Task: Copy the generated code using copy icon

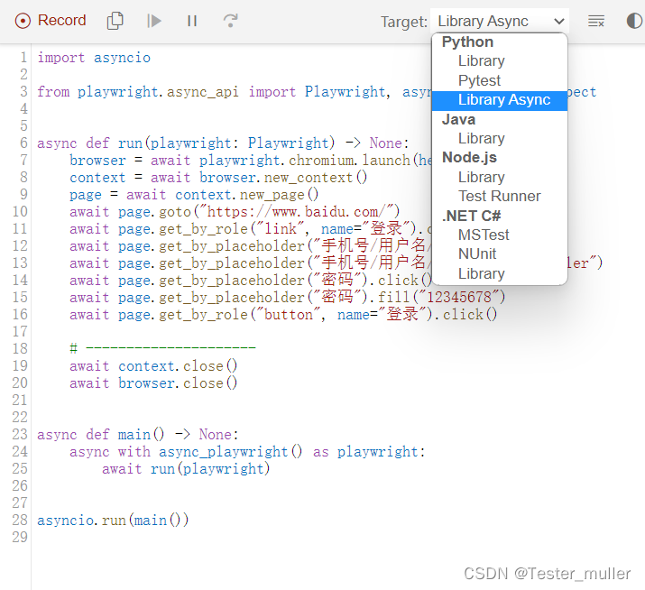Action: (x=115, y=21)
